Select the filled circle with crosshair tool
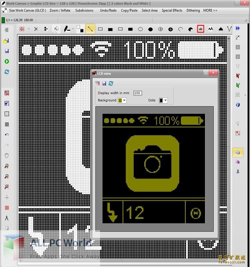This screenshot has height=267, width=250. click(x=170, y=29)
